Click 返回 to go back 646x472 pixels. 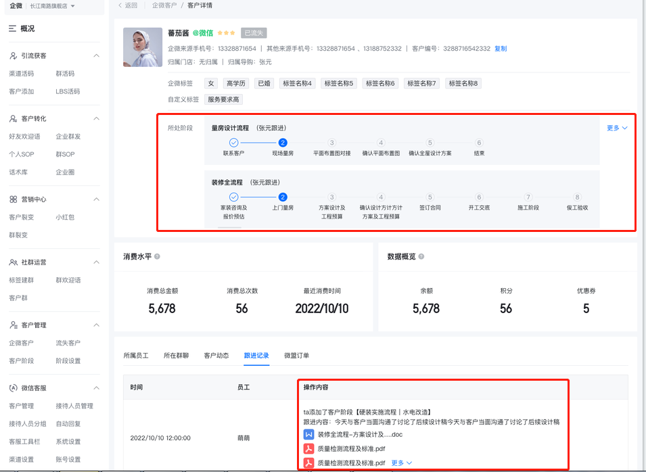pyautogui.click(x=128, y=5)
